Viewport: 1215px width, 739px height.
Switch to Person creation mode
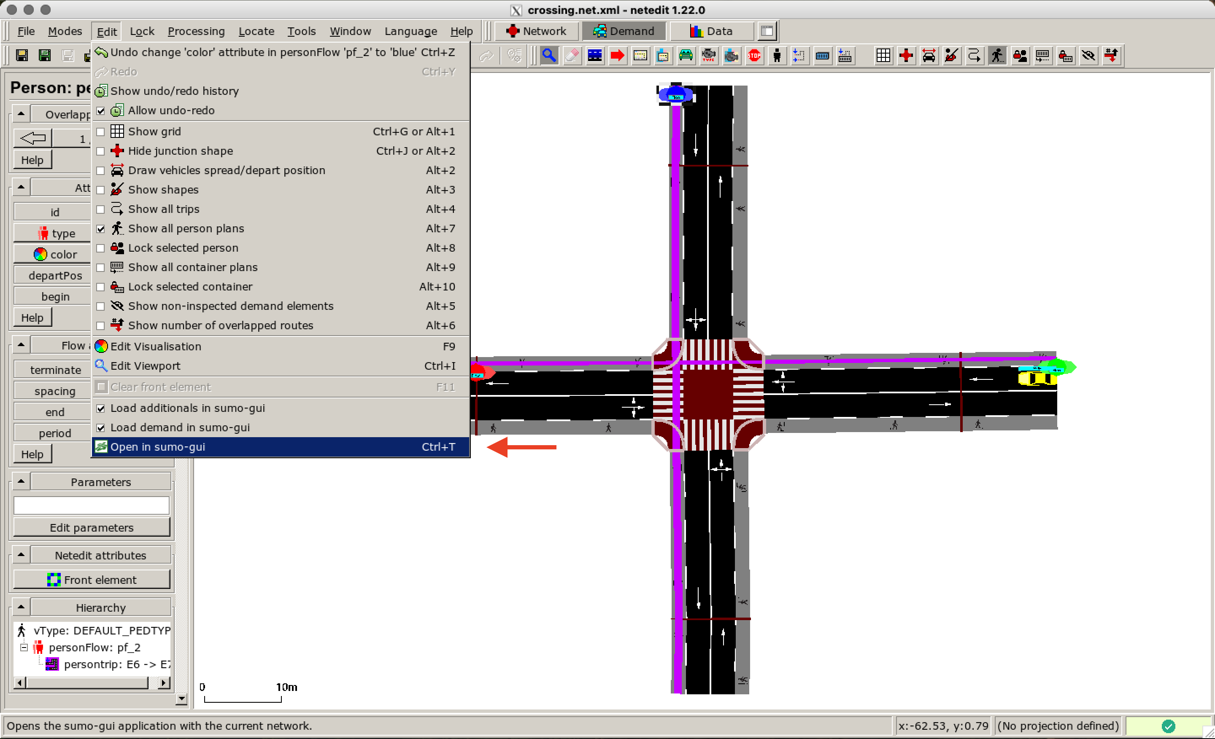click(x=777, y=55)
